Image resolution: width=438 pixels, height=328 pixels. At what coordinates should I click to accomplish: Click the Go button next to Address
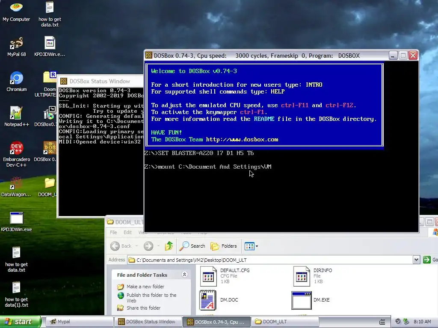(x=430, y=260)
